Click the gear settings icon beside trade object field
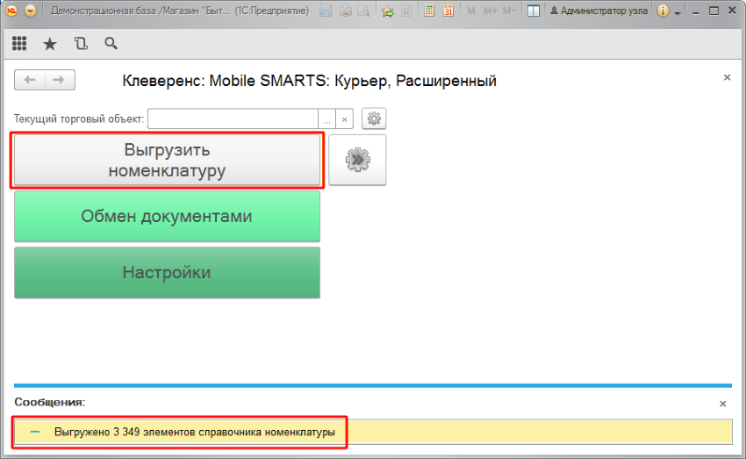Viewport: 746px width, 459px height. 374,118
